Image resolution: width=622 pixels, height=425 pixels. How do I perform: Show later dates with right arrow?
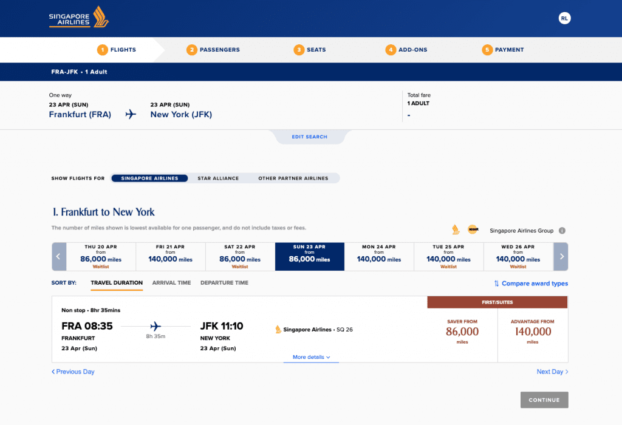tap(561, 256)
